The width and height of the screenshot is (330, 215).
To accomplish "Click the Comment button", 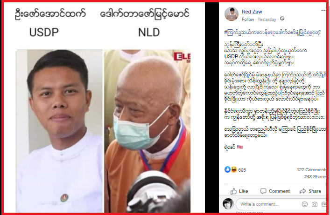I will [275, 191].
